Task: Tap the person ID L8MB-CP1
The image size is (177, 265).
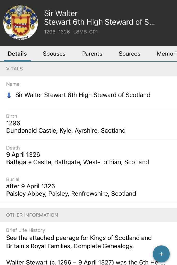Action: (x=86, y=32)
